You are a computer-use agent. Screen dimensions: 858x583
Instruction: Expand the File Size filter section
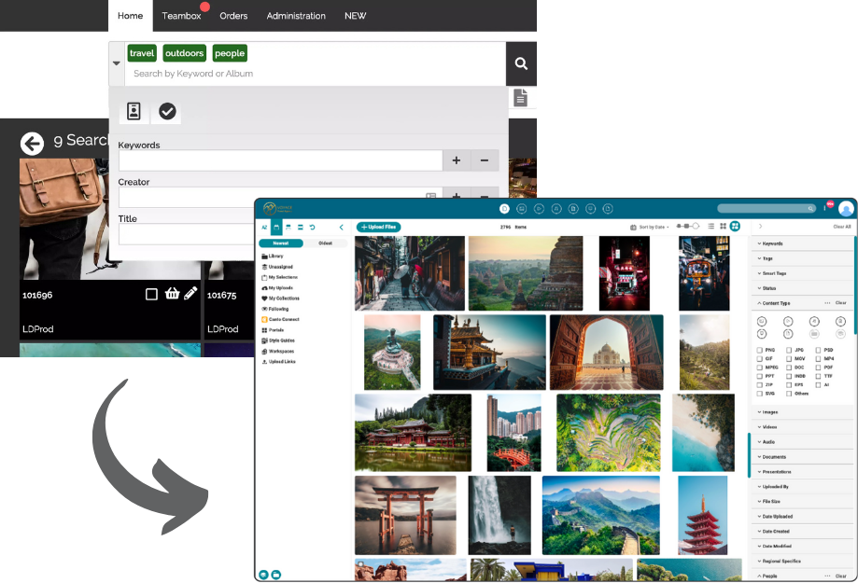coord(775,502)
